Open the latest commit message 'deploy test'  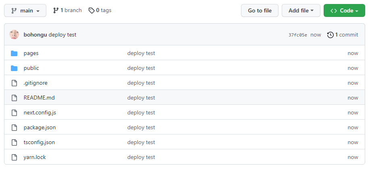pyautogui.click(x=62, y=35)
